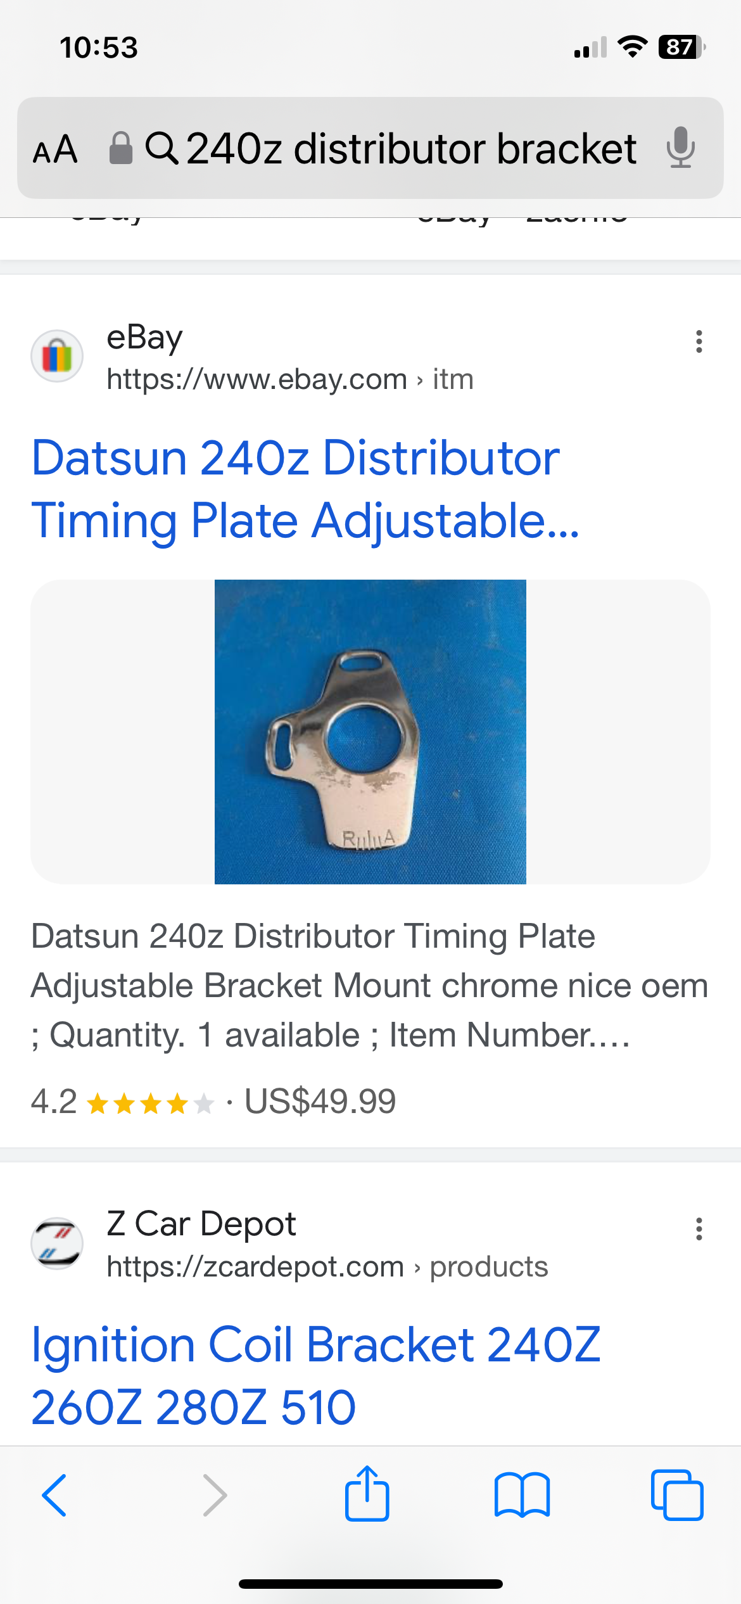Open Z Car Depot result three-dot menu
The width and height of the screenshot is (741, 1604).
[x=699, y=1229]
